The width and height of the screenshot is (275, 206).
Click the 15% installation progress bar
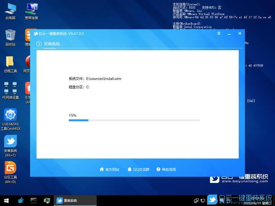pos(134,120)
